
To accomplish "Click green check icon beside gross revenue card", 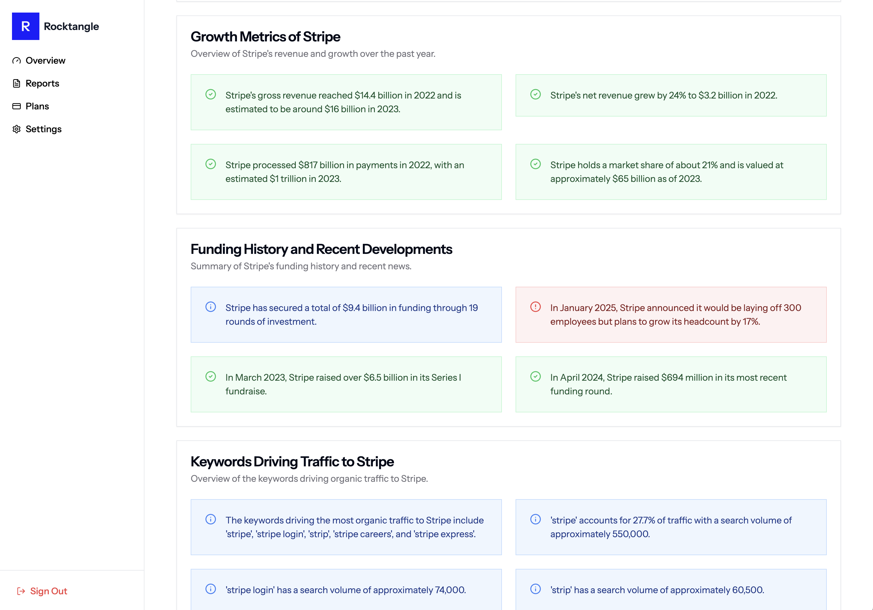I will click(x=211, y=94).
